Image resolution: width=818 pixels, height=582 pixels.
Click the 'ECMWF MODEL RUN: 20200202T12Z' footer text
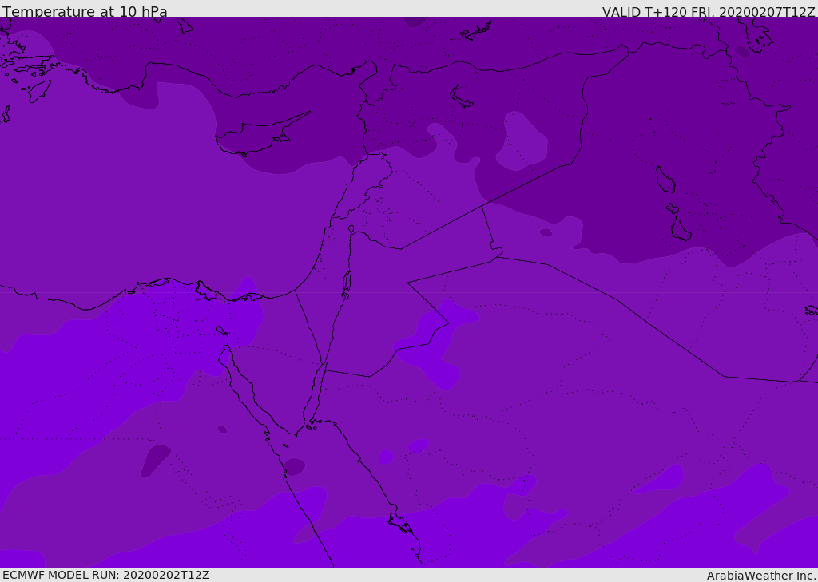click(x=106, y=575)
